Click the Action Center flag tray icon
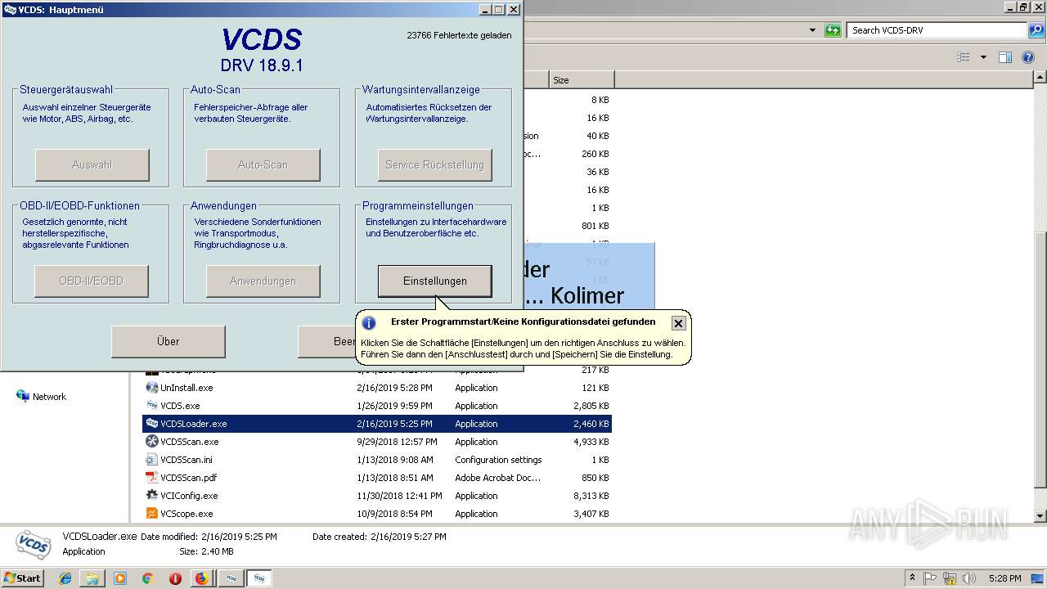The image size is (1047, 589). [930, 578]
